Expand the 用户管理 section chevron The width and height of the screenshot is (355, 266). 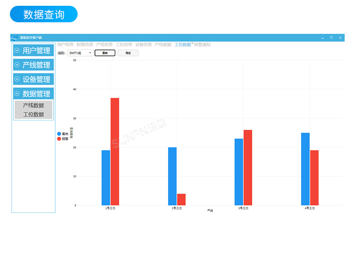click(x=17, y=51)
